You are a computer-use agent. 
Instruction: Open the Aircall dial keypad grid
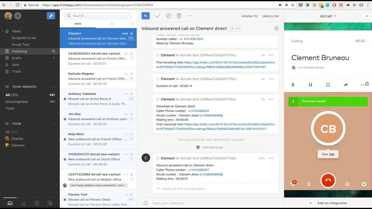328,85
